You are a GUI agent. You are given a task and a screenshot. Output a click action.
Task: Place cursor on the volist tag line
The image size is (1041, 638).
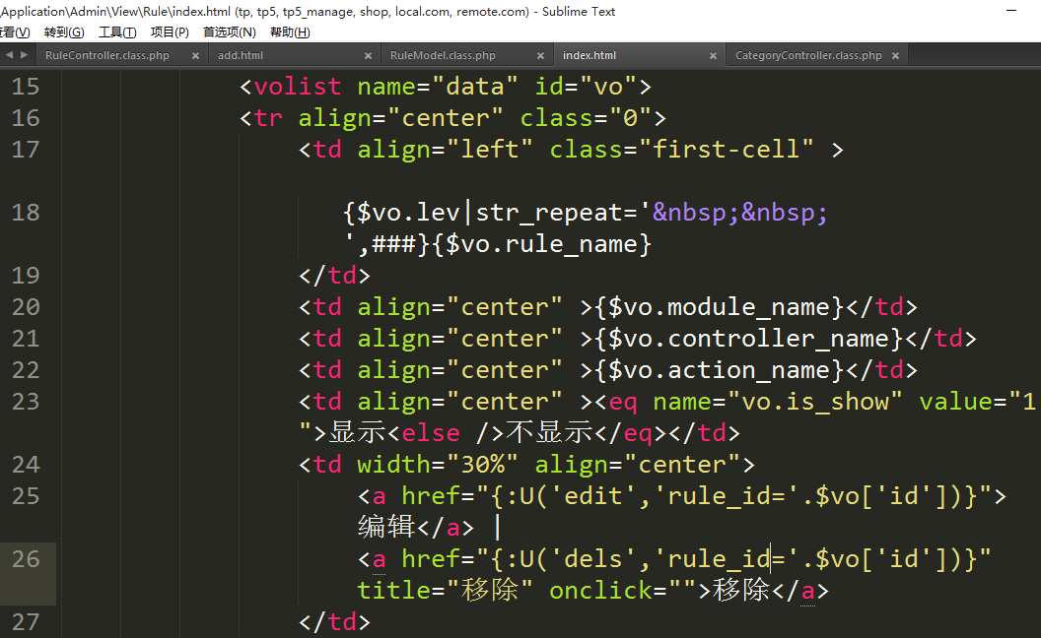click(444, 87)
